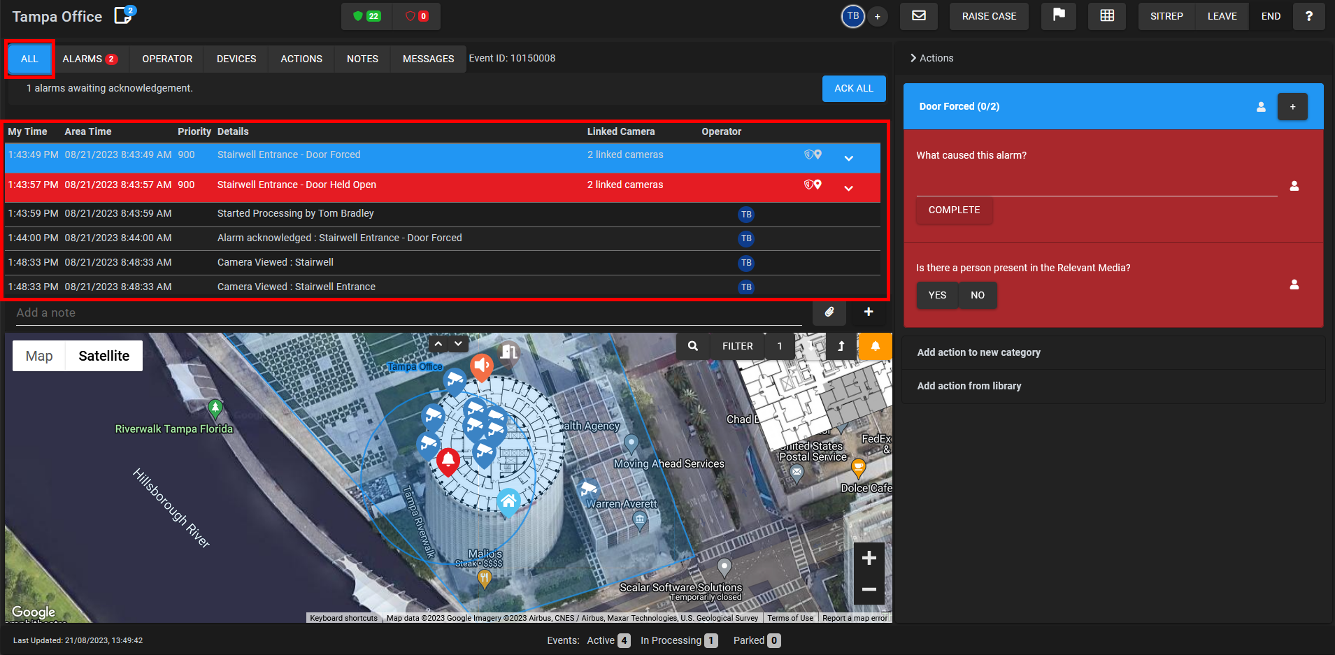Viewport: 1335px width, 655px height.
Task: Switch map to Satellite view
Action: [x=104, y=356]
